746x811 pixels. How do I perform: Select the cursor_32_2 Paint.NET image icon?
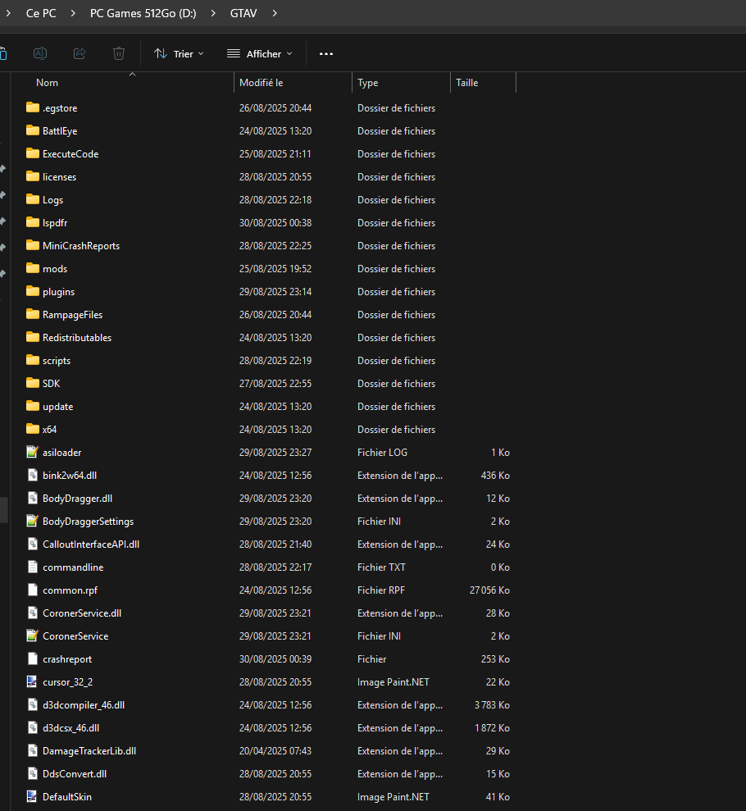pyautogui.click(x=33, y=682)
